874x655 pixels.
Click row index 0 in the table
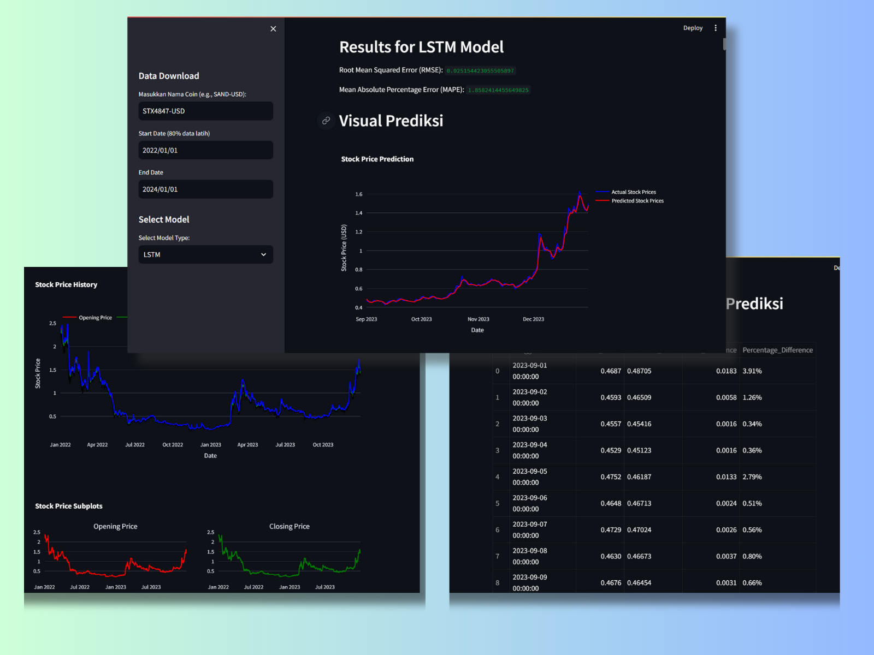click(498, 371)
